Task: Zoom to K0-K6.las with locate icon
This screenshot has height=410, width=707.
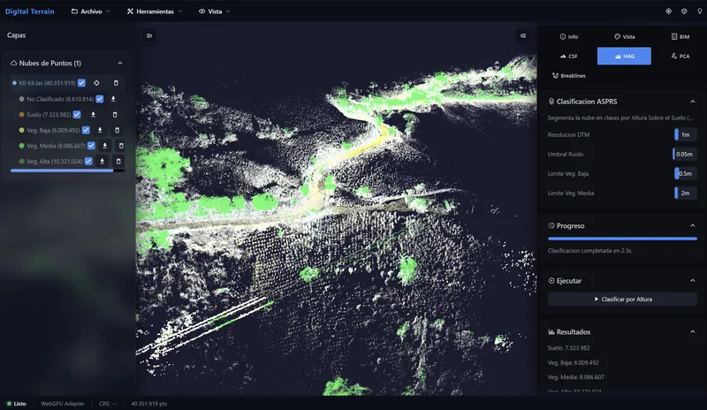Action: pyautogui.click(x=96, y=83)
